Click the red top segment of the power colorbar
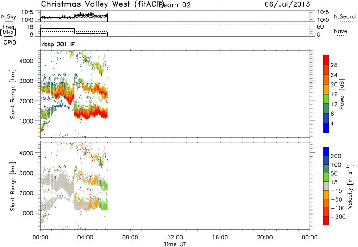 tap(326, 60)
